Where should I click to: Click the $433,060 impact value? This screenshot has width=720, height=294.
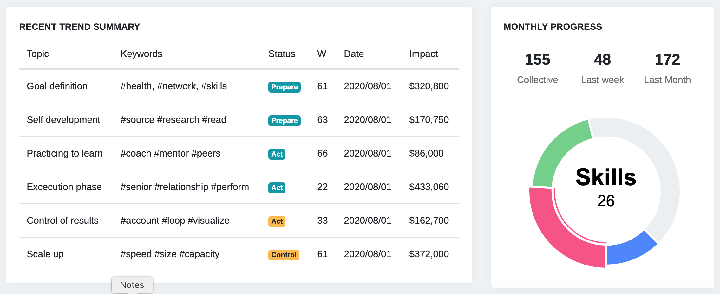(x=429, y=187)
